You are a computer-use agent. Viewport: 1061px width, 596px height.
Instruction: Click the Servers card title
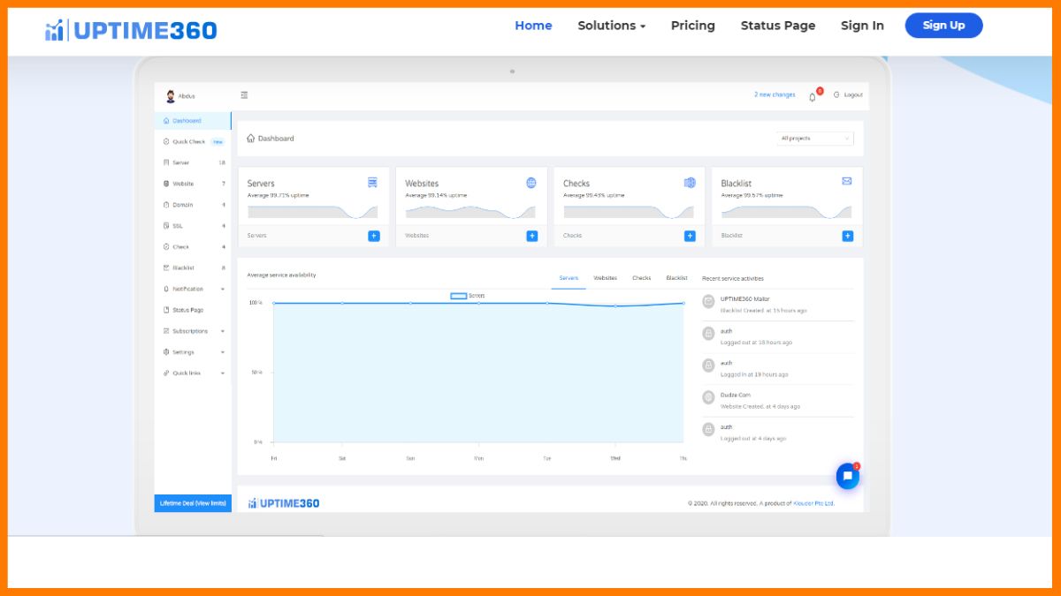pos(261,184)
